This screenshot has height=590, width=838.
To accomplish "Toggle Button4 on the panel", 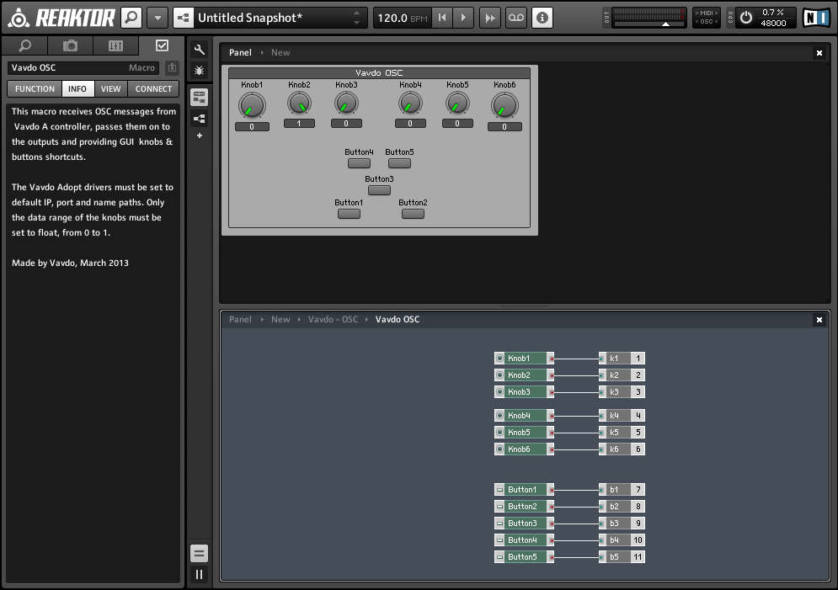I will click(x=359, y=163).
